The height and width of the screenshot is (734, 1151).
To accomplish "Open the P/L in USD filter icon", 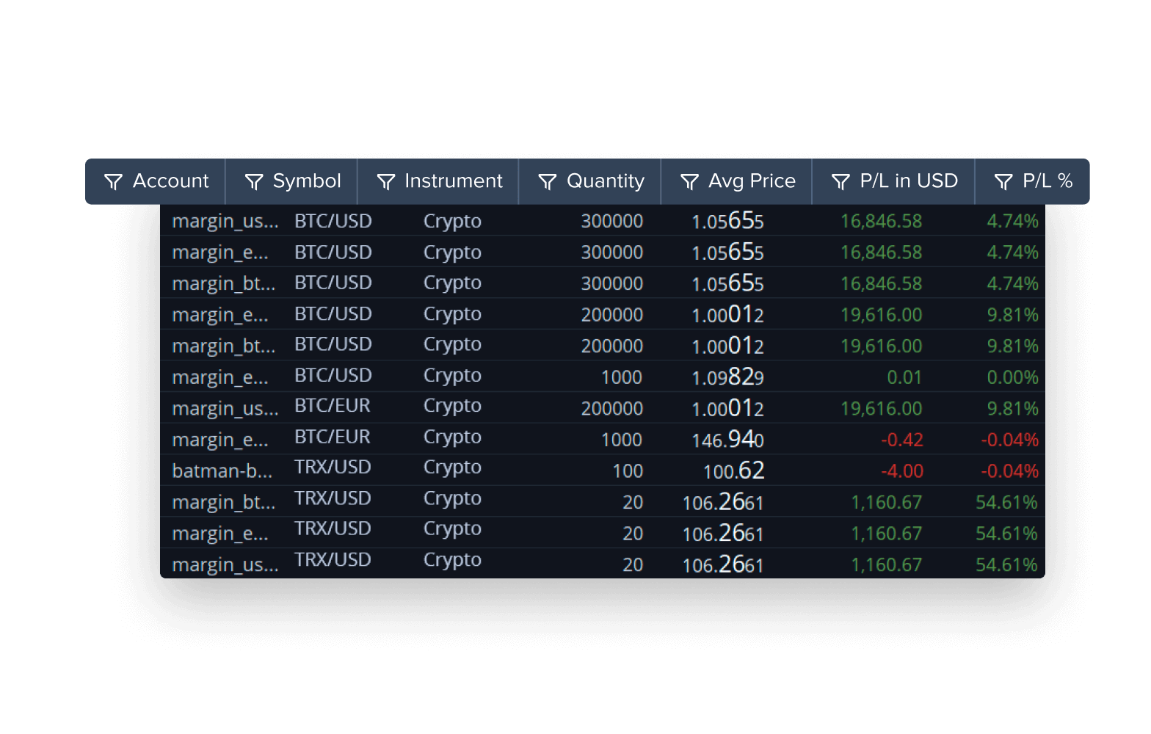I will tap(840, 181).
